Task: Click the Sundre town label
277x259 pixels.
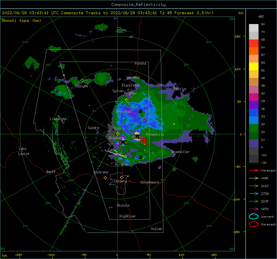Action: tap(93, 128)
